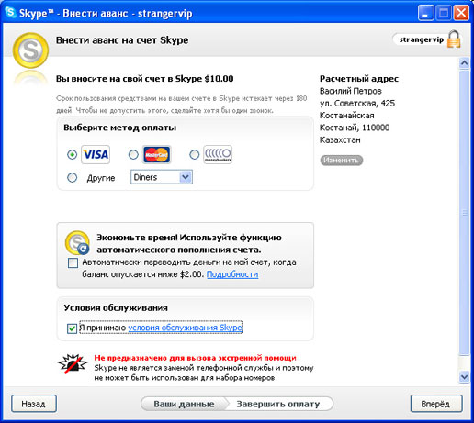The height and width of the screenshot is (423, 474).
Task: Switch to the Завершить оплату step
Action: pos(278,404)
